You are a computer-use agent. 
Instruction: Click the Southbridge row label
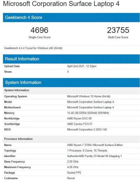[12, 124]
